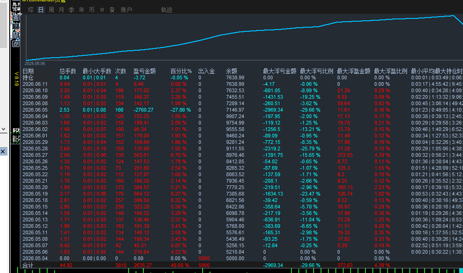
Task: Click the 总手数 column header
Action: (x=68, y=71)
